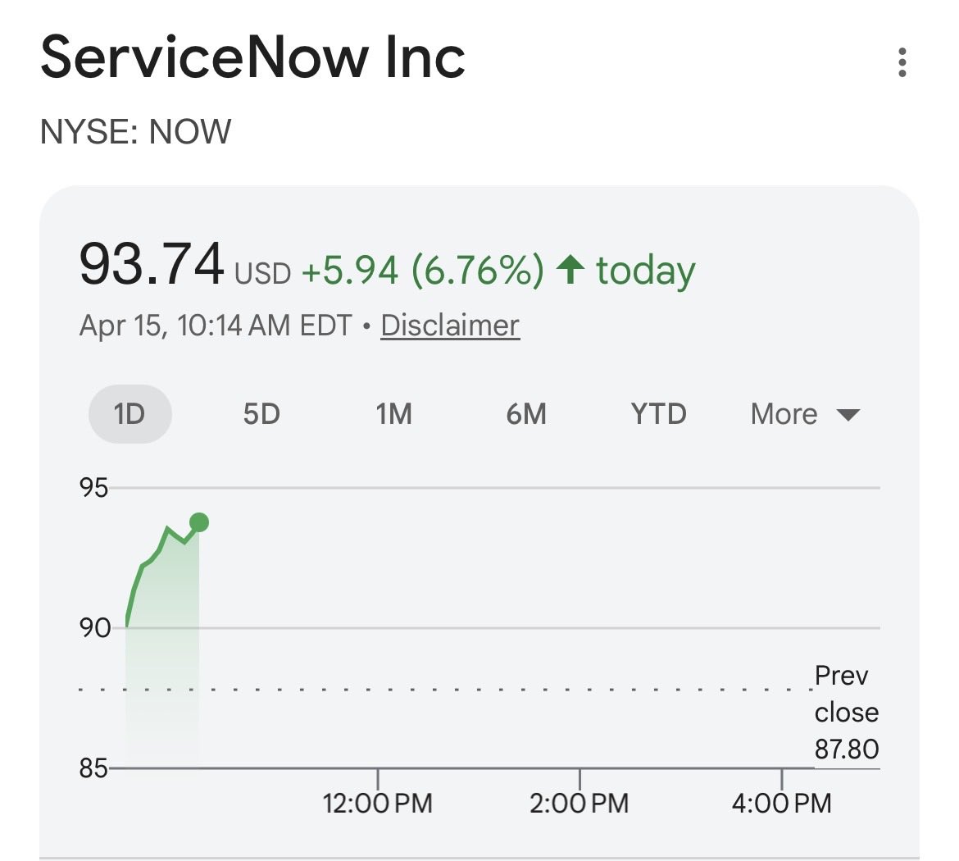Select the YTD chart range
The width and height of the screenshot is (959, 861).
point(659,414)
